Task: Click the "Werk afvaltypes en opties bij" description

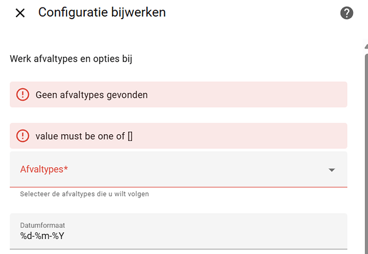Action: [71, 59]
